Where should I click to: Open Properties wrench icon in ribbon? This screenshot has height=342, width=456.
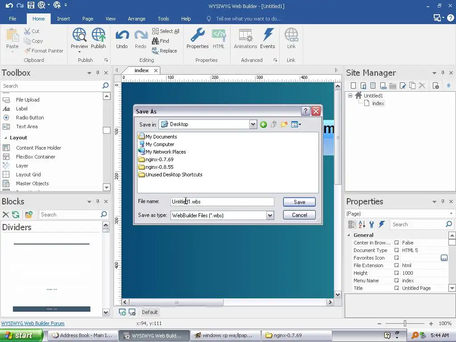point(197,35)
